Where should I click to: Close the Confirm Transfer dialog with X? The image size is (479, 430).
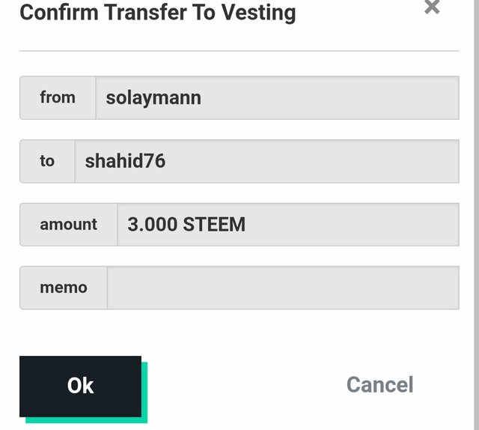coord(432,7)
